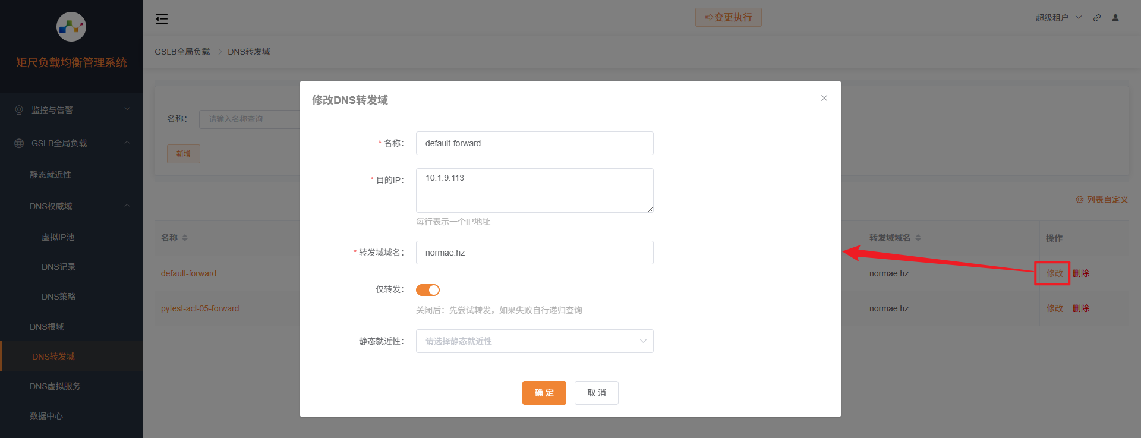1141x438 pixels.
Task: Click the 取消 cancel button
Action: click(x=596, y=393)
